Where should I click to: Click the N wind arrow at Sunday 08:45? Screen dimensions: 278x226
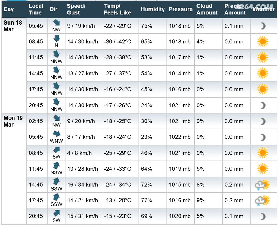tap(56, 39)
